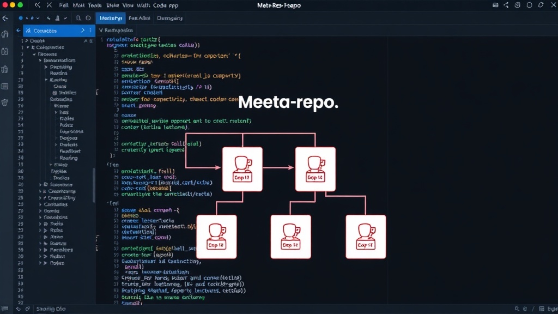Select the bottom-right cup node in the diagram
The width and height of the screenshot is (558, 314).
[x=366, y=237]
